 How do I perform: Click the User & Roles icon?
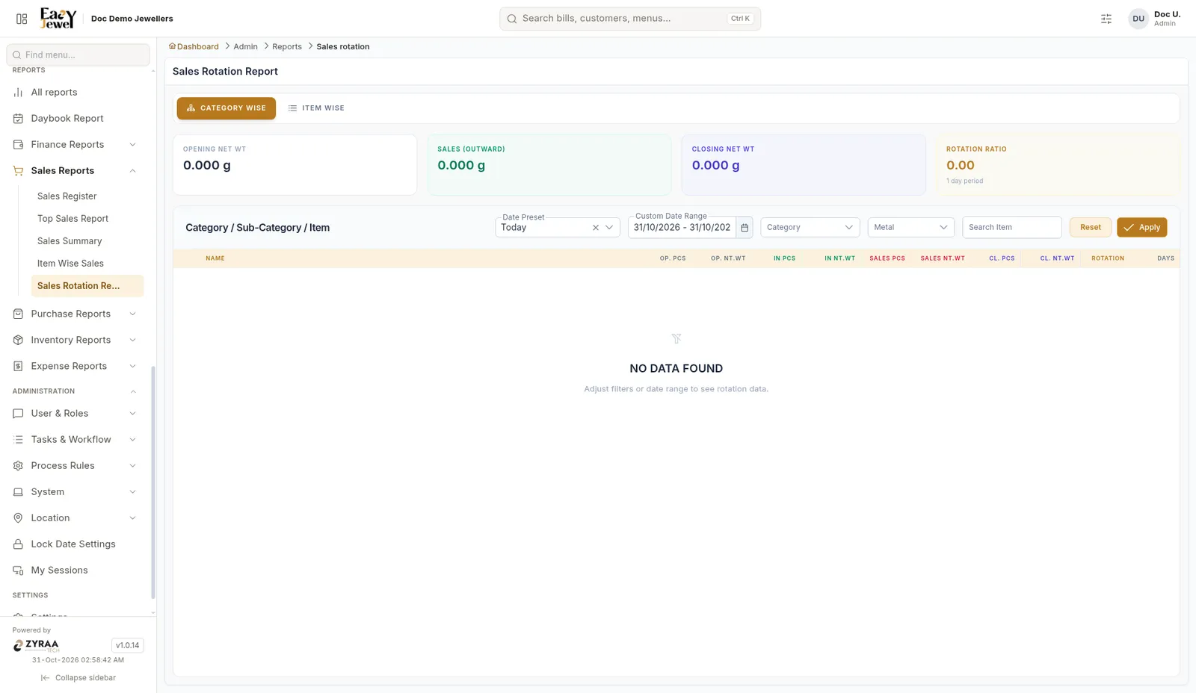(18, 414)
